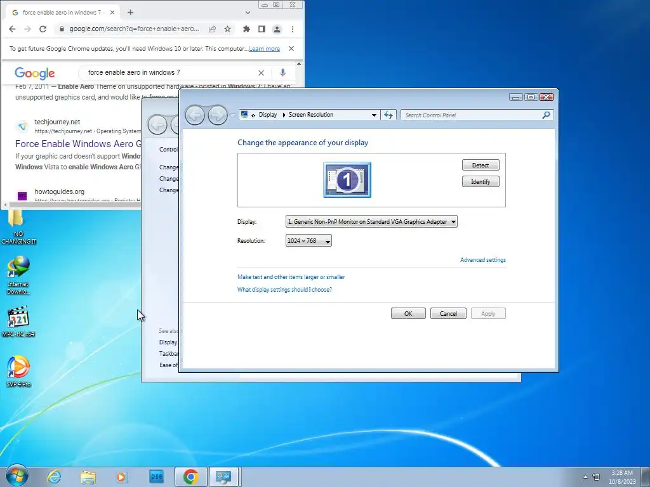Viewport: 650px width, 487px height.
Task: Select SVP 4 Pro desktop icon
Action: coord(18,371)
